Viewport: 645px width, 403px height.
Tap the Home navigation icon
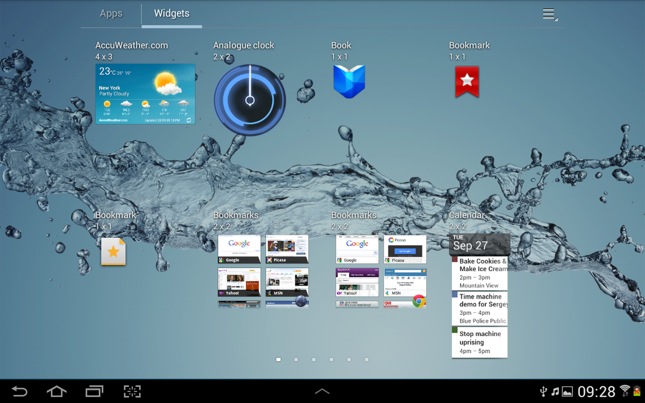coord(57,391)
